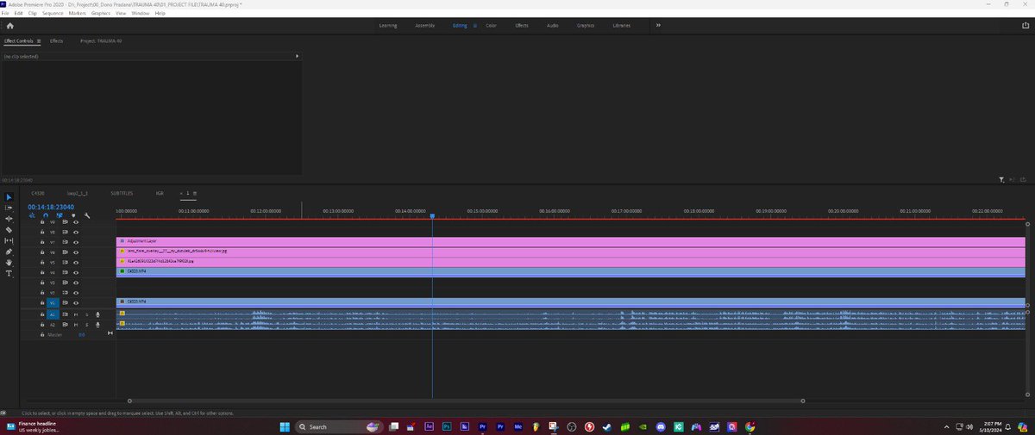Open the Sequence menu
The image size is (1035, 435).
[53, 14]
